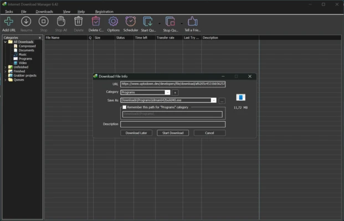Open the Registration menu
Viewport: 344px width, 221px height.
[104, 12]
